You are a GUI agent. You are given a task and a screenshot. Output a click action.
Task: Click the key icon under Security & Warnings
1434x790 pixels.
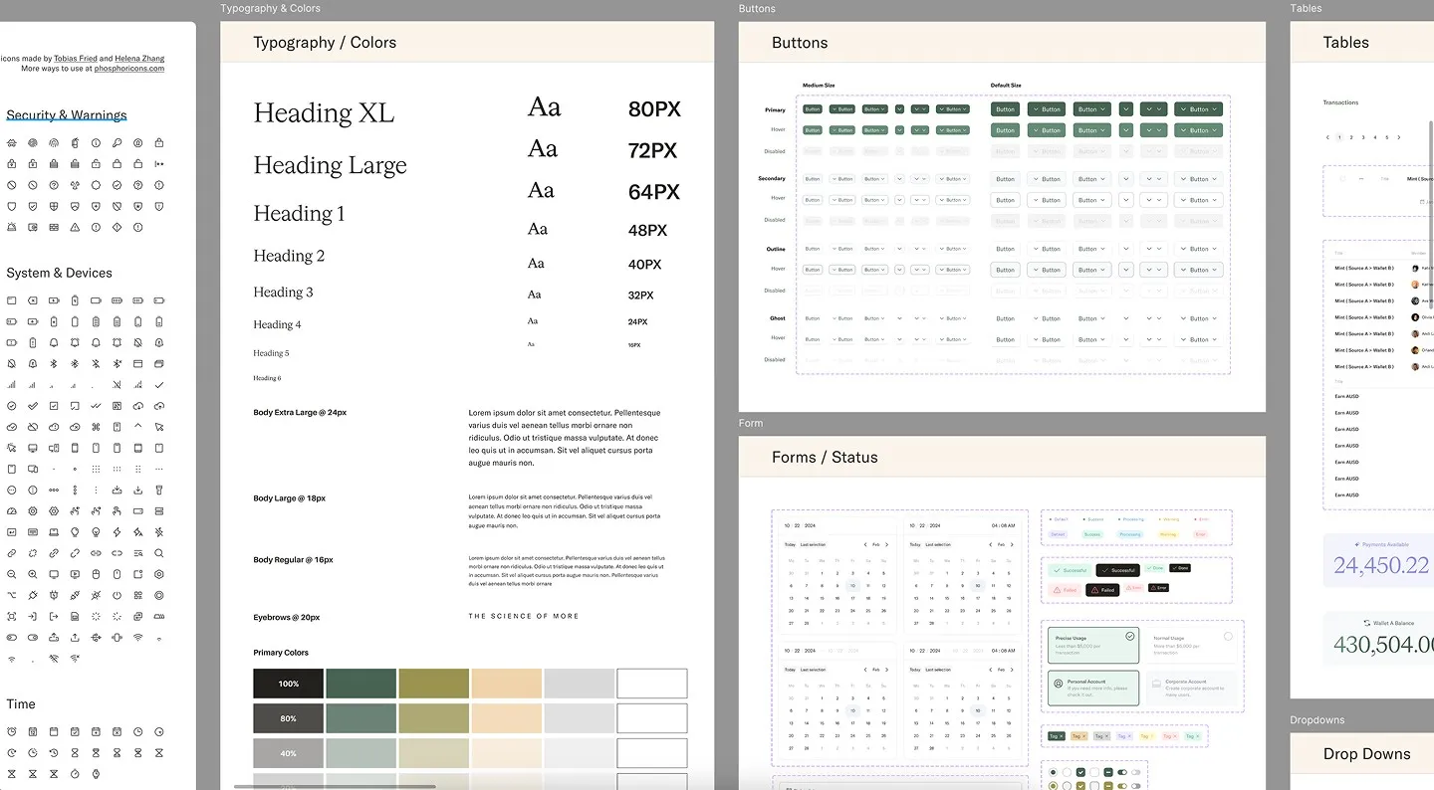tap(117, 143)
